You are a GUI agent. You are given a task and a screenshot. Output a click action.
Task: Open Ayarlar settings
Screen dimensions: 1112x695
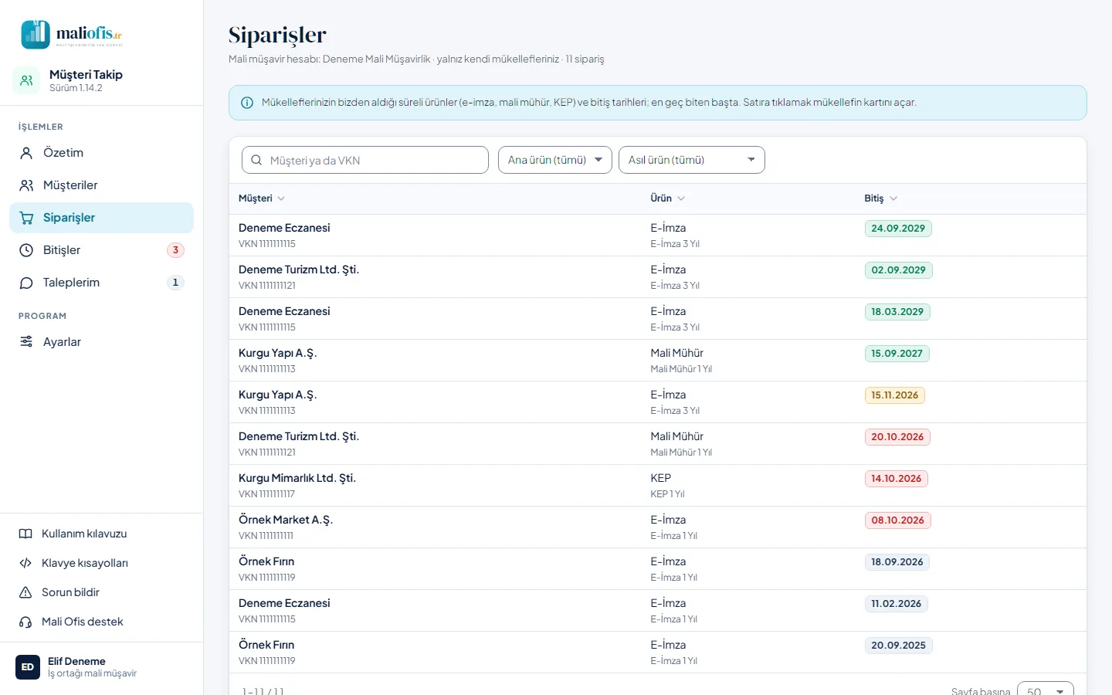point(101,342)
